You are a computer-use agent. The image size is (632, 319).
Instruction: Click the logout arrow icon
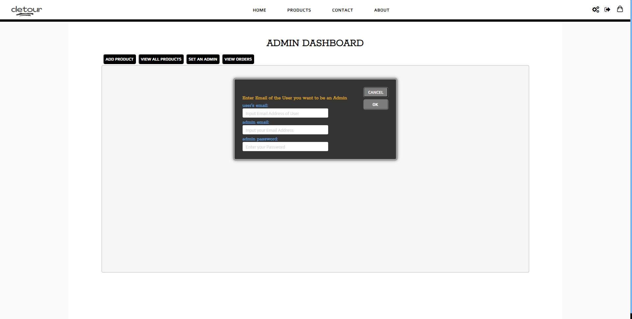[607, 10]
